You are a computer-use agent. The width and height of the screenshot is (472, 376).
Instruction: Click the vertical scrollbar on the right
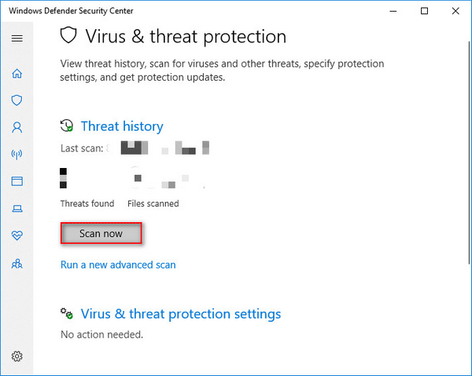pos(470,153)
